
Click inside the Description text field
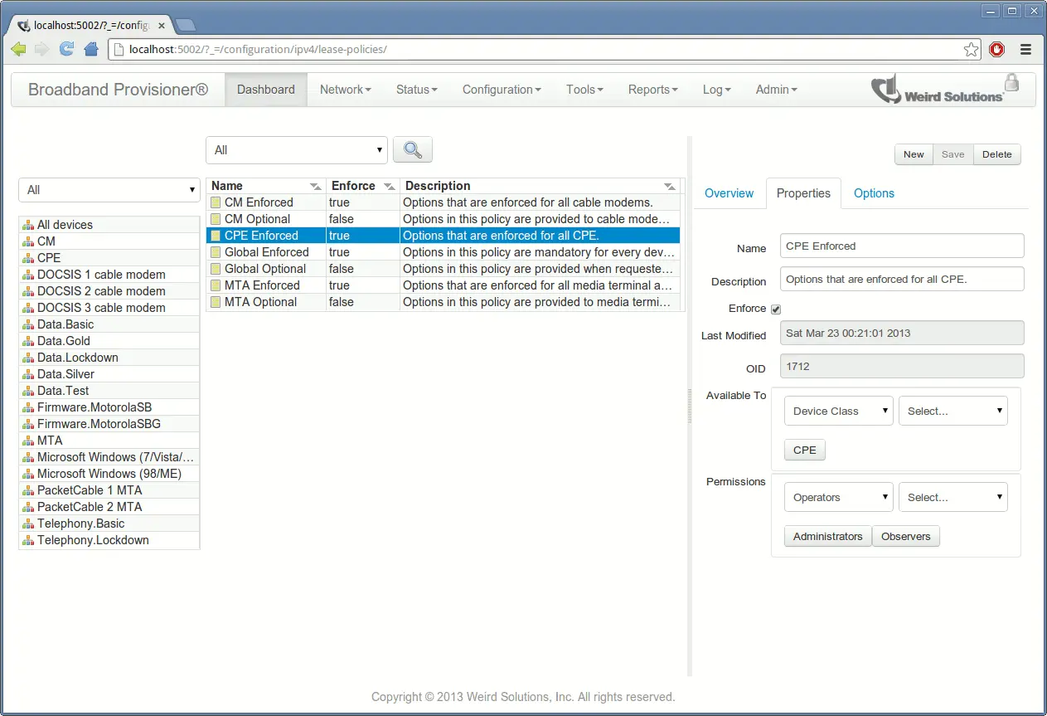pyautogui.click(x=901, y=279)
